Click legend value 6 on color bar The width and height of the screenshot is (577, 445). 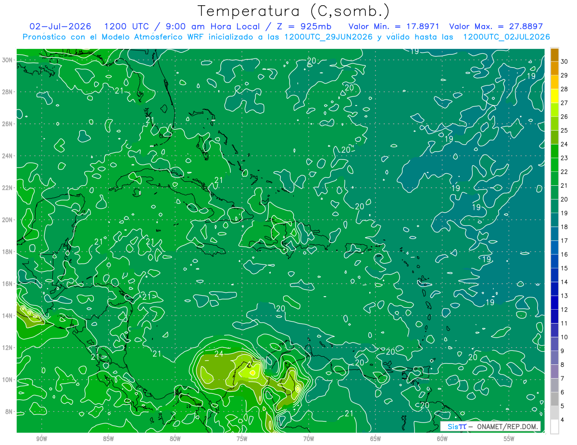[x=564, y=392]
